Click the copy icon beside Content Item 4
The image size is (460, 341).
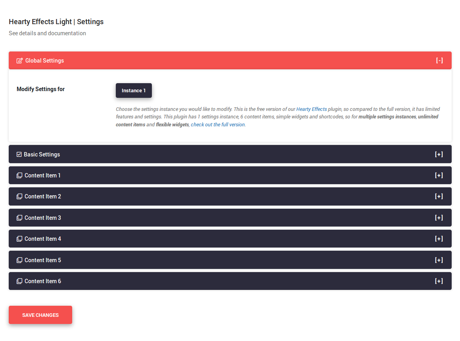pyautogui.click(x=19, y=239)
